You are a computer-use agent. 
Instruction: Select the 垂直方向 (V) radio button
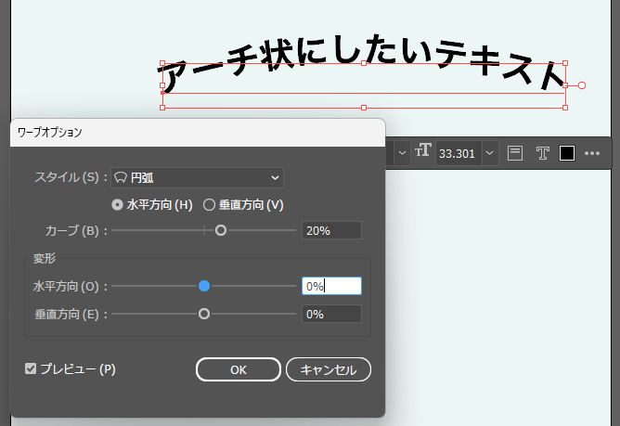pos(209,205)
